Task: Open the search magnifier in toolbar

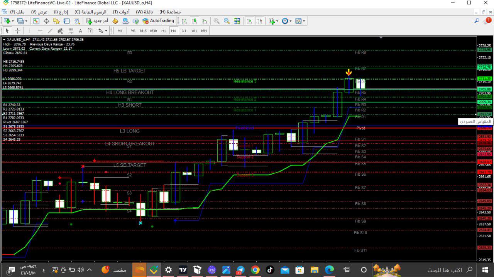Action: coord(477,21)
